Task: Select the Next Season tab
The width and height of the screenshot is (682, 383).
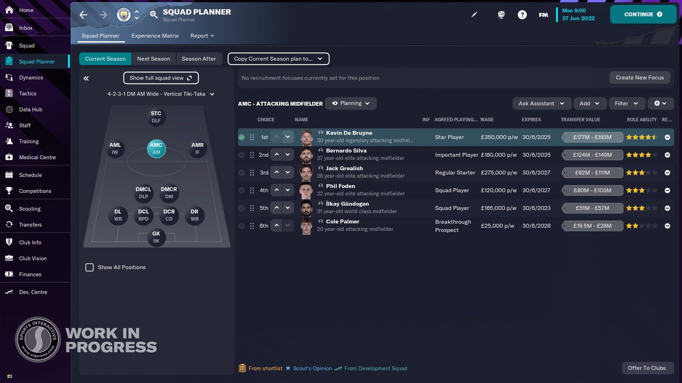Action: coord(154,59)
